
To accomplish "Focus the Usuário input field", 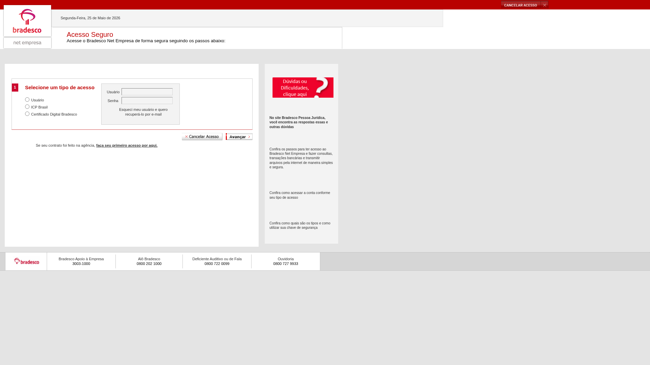I will tap(147, 92).
